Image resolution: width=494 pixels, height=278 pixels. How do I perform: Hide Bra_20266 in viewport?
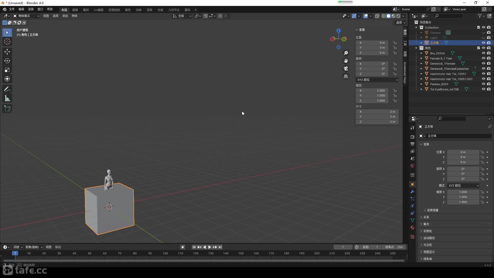pyautogui.click(x=483, y=53)
